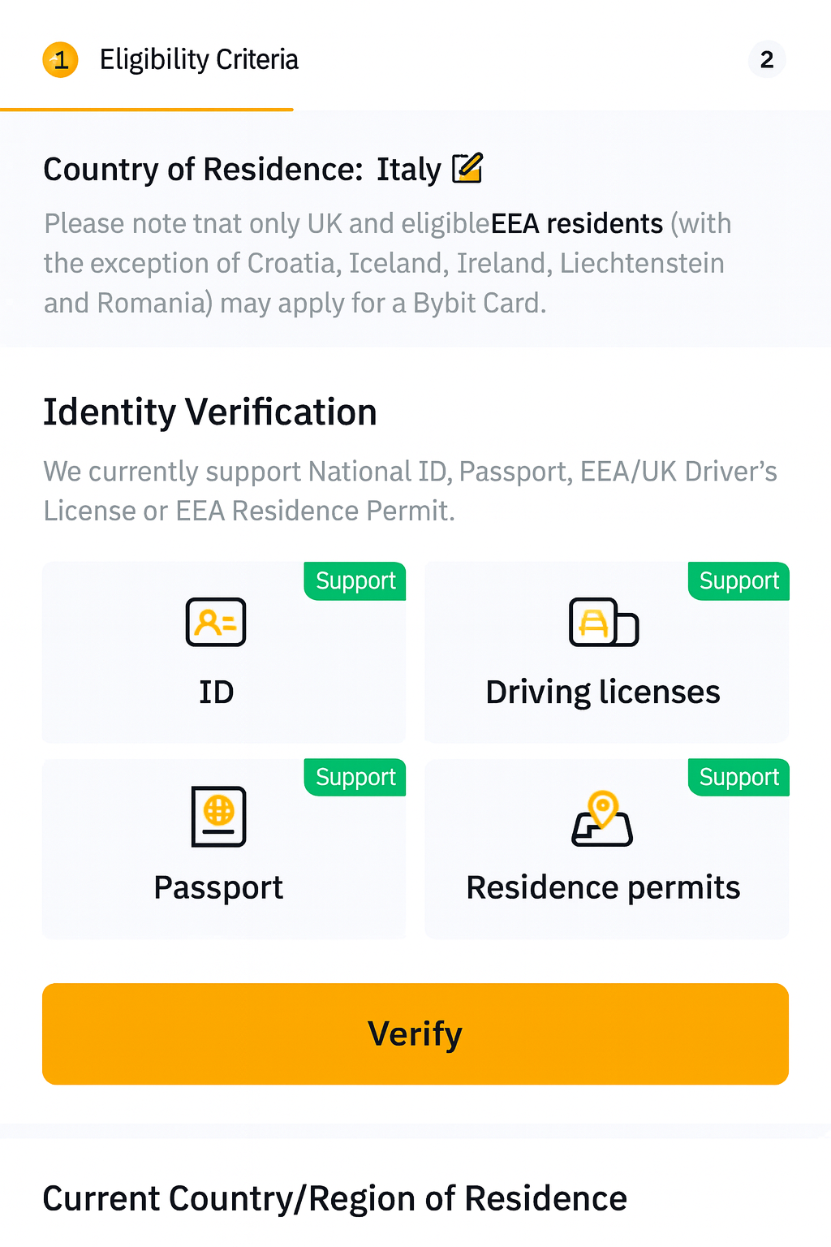Select the ID verification card option
This screenshot has width=831, height=1247.
224,652
